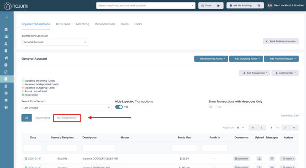Open the user circle sidebar icon
The image size is (306, 168).
pyautogui.click(x=6, y=93)
